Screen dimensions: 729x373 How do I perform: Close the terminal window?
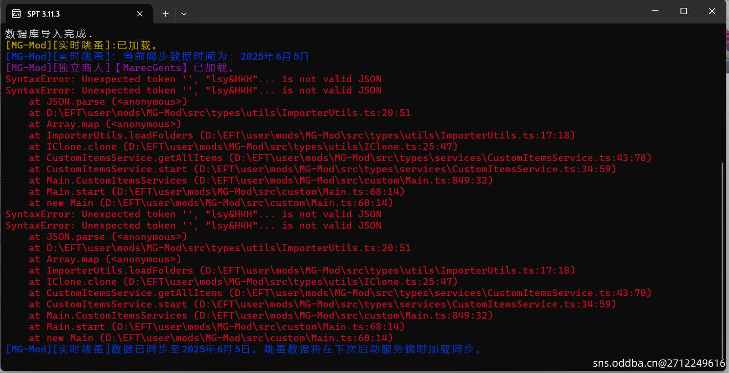tap(712, 11)
